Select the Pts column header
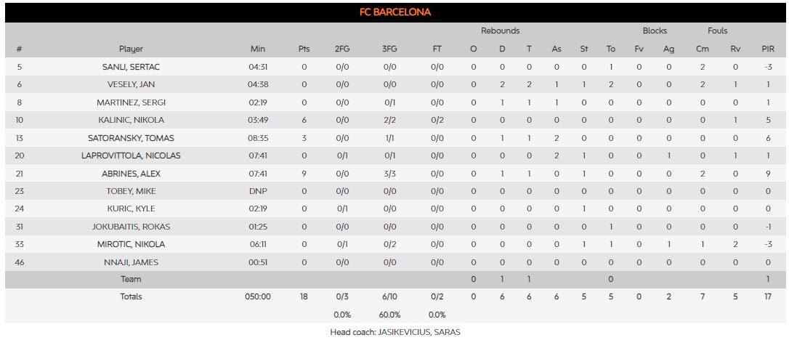 click(x=304, y=49)
